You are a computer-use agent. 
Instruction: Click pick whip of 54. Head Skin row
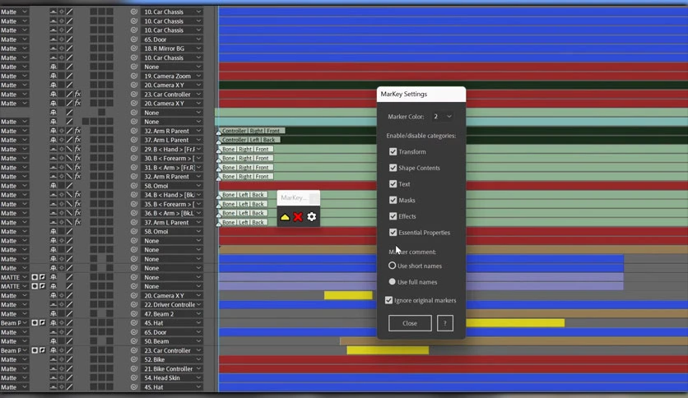[134, 377]
